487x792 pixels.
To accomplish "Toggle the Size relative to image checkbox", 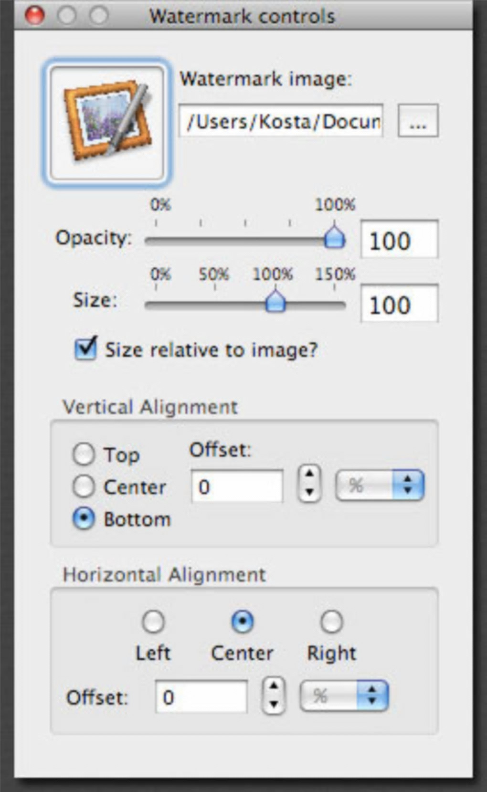I will click(x=86, y=348).
